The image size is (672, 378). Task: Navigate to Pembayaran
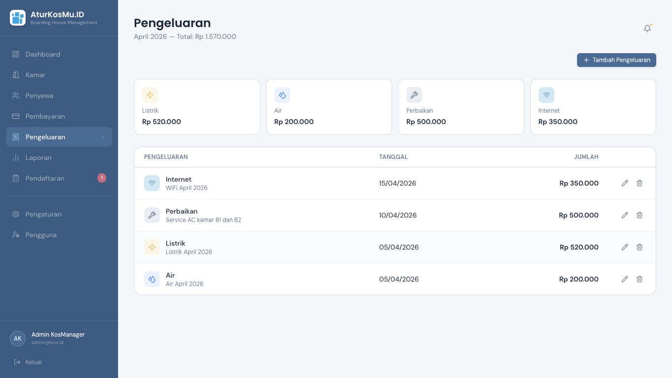[x=59, y=116]
